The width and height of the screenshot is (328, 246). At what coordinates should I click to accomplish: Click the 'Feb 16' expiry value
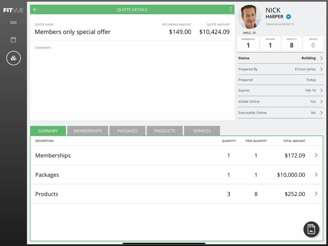tap(311, 90)
